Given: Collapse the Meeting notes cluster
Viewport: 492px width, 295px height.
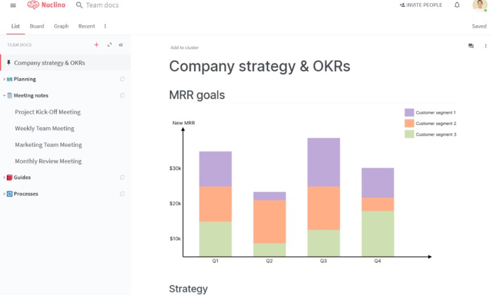Looking at the screenshot, I should tap(4, 96).
